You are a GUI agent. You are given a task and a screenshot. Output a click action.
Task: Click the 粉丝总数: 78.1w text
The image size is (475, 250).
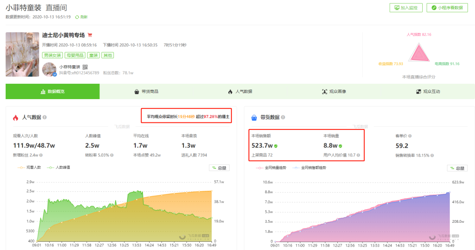coord(118,73)
